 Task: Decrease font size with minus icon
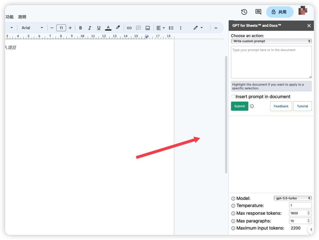[x=52, y=28]
